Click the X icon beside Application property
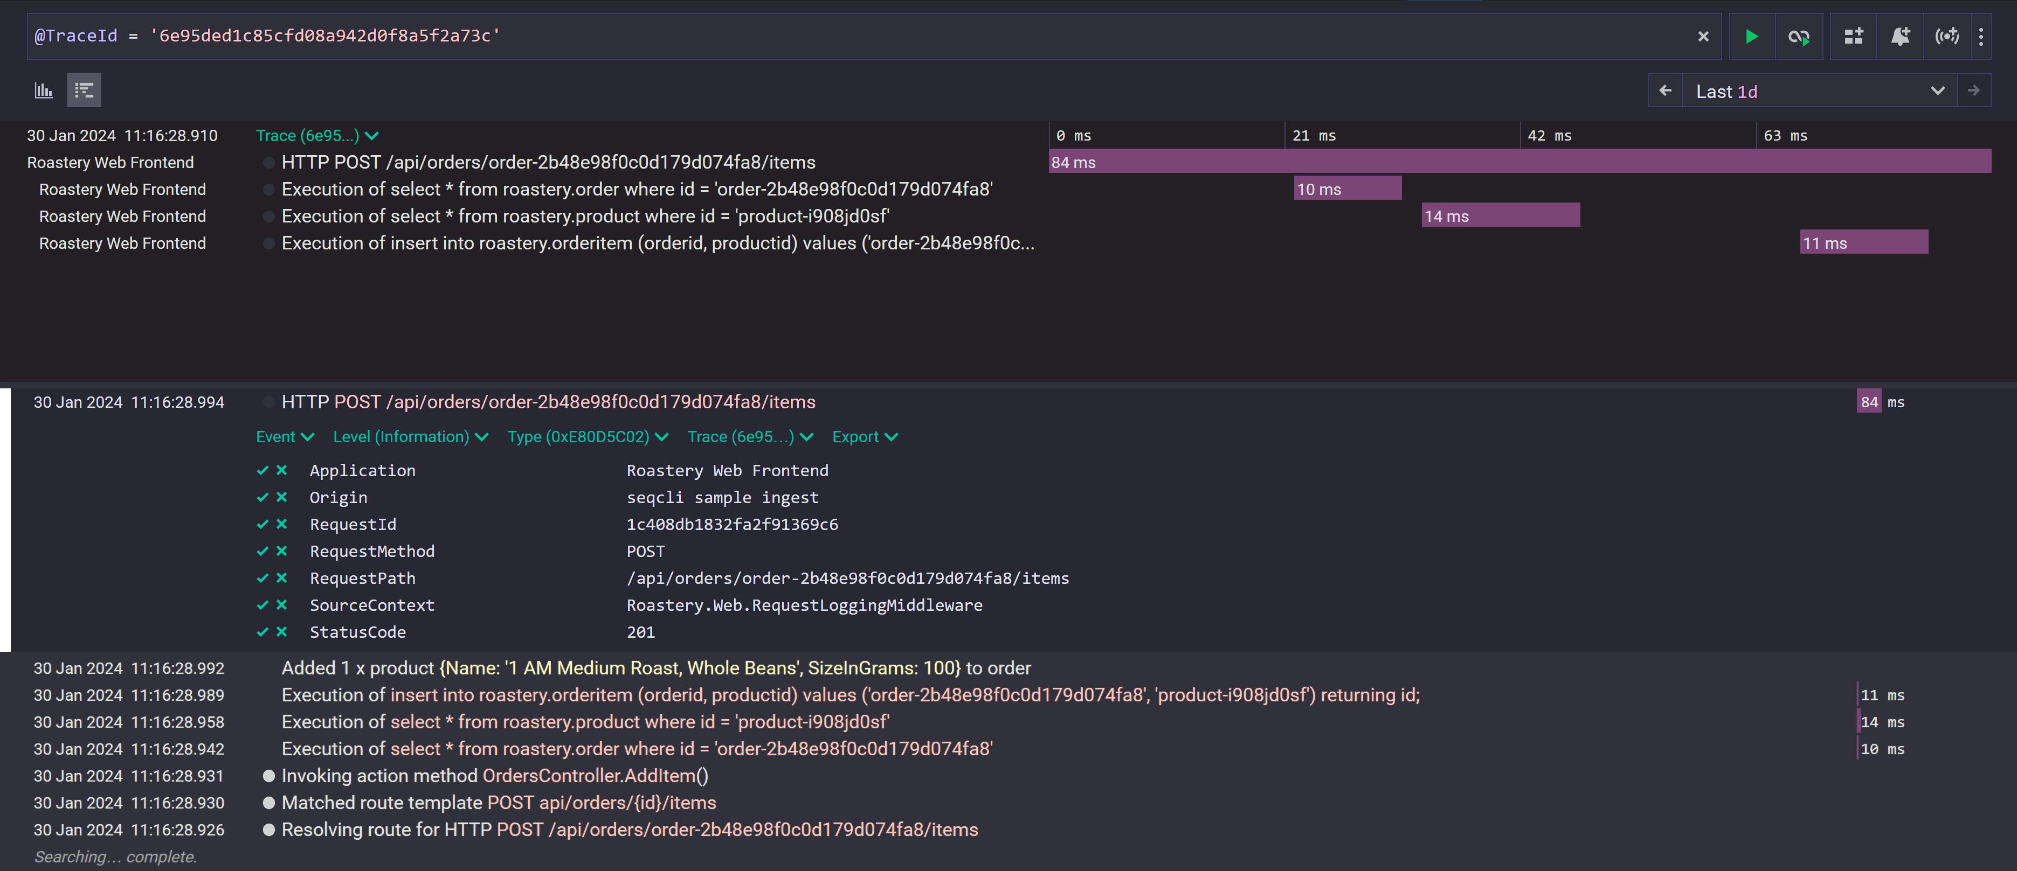This screenshot has height=871, width=2017. point(282,470)
